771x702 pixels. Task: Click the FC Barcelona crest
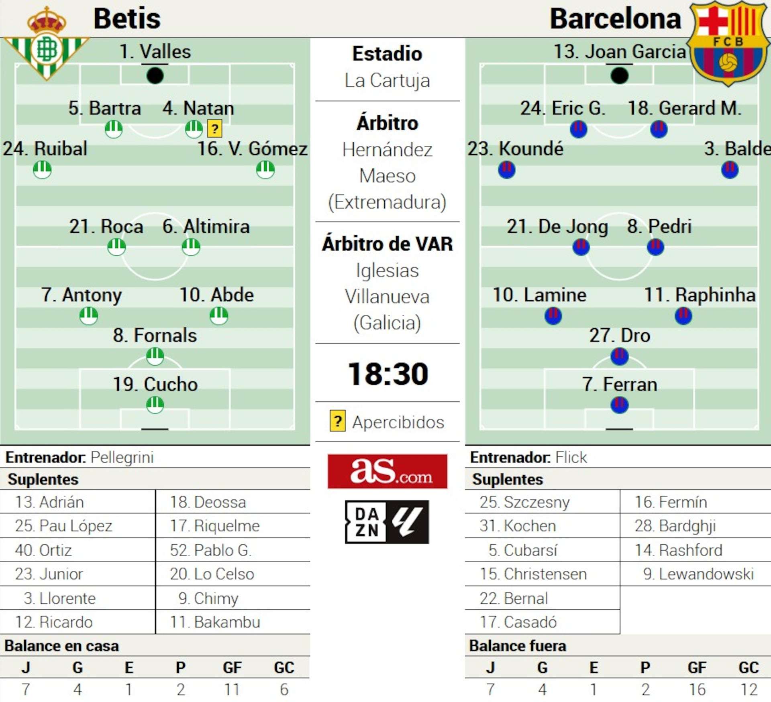(x=728, y=43)
